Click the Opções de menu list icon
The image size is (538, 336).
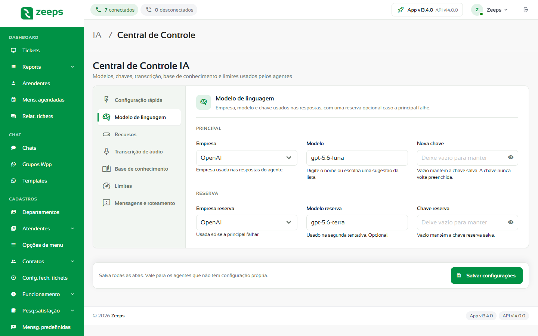(x=13, y=245)
